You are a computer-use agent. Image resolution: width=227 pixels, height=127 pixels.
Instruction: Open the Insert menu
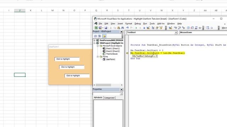[x=120, y=24]
